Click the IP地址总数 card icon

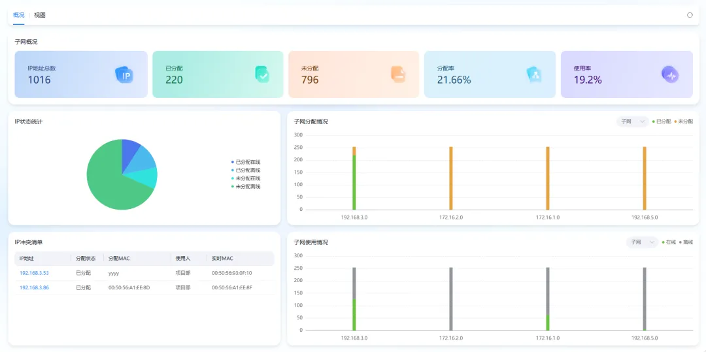coord(124,75)
